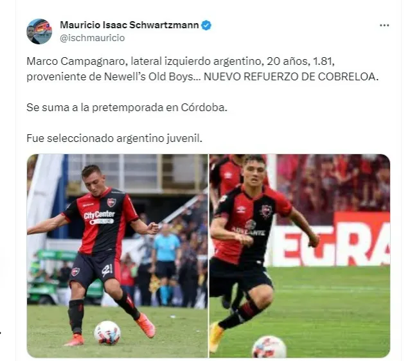Image resolution: width=410 pixels, height=361 pixels.
Task: Click the line 'Fue seleccionado argentino juvenil'
Action: (x=114, y=138)
